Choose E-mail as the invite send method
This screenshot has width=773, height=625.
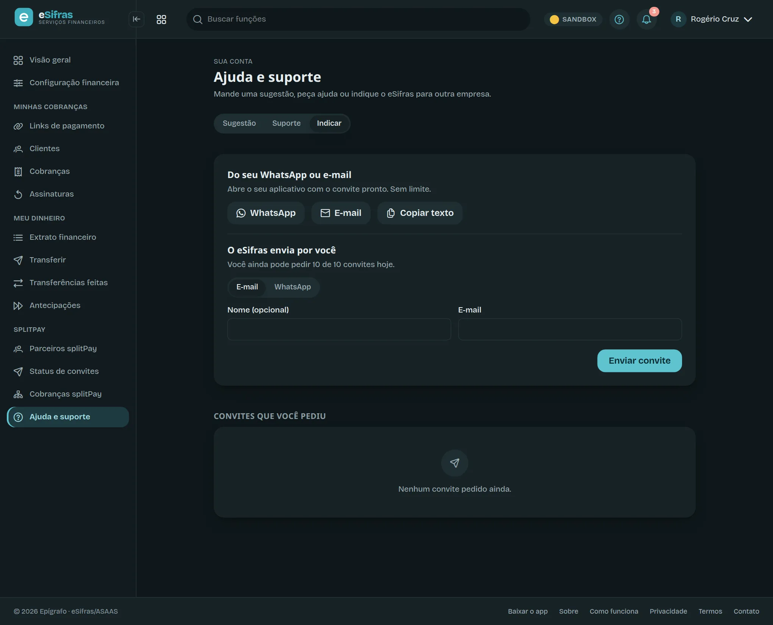pos(247,287)
